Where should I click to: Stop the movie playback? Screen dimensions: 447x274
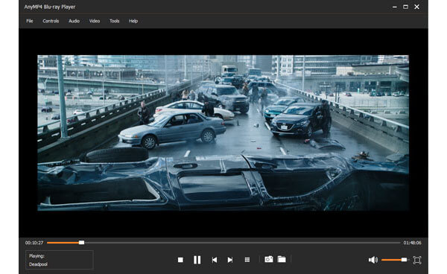coord(180,260)
